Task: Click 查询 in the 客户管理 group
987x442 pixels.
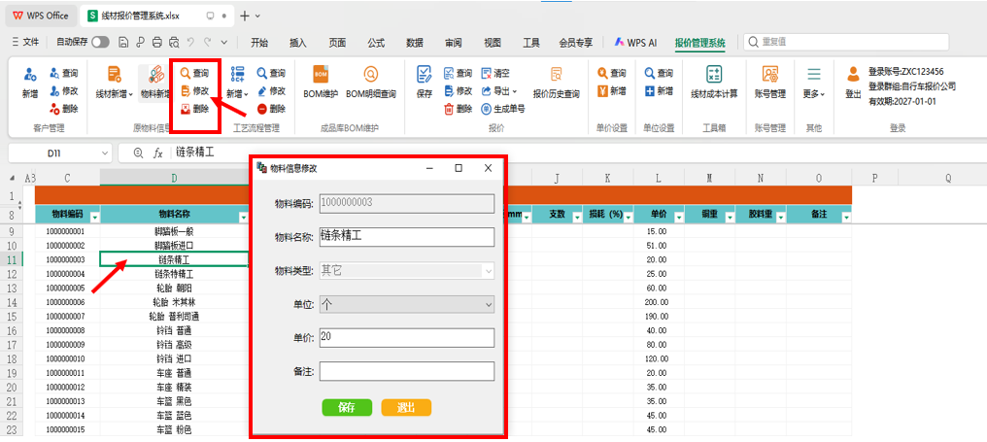Action: click(64, 74)
